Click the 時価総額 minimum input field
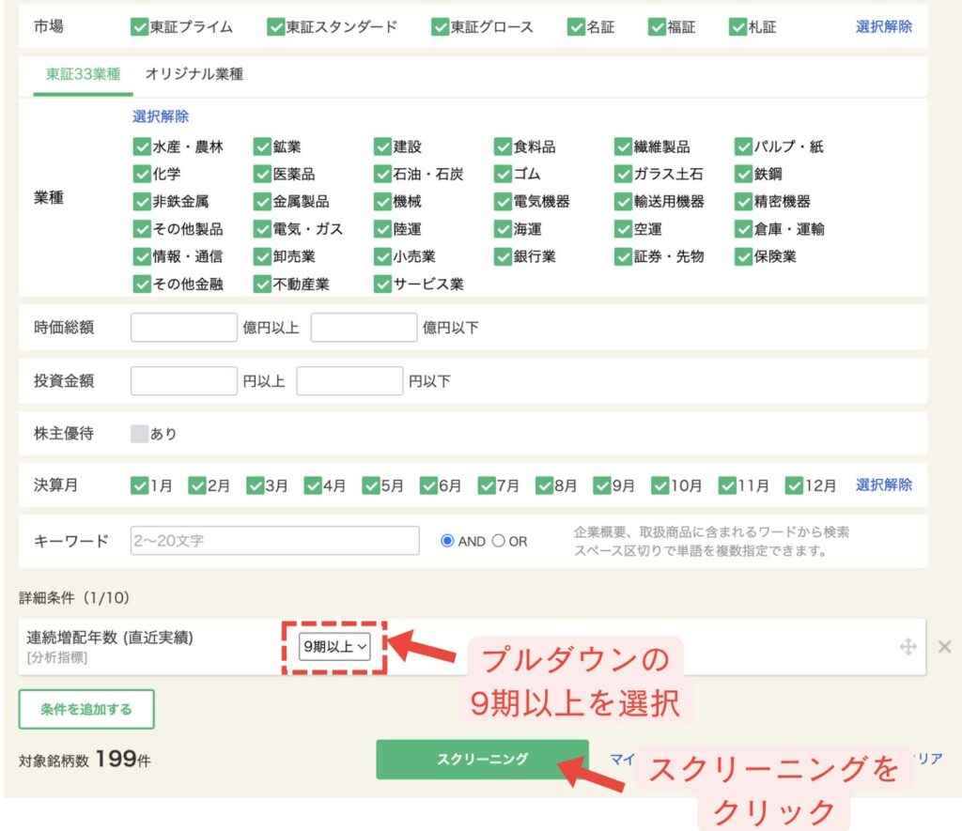962x831 pixels. pyautogui.click(x=184, y=327)
